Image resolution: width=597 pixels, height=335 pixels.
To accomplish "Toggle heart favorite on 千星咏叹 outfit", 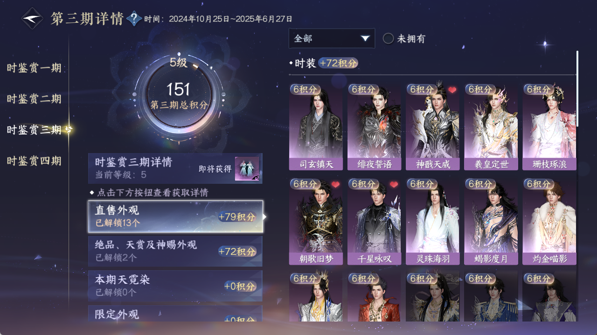I will [x=394, y=185].
